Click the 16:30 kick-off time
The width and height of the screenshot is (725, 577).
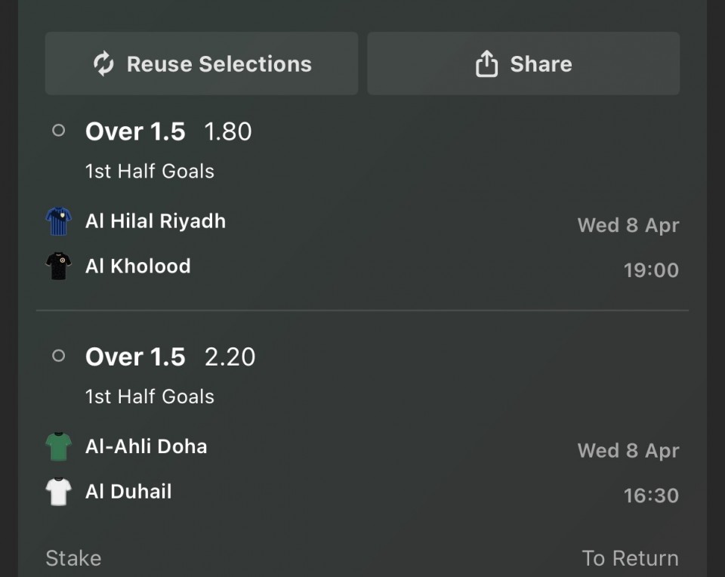pyautogui.click(x=651, y=496)
